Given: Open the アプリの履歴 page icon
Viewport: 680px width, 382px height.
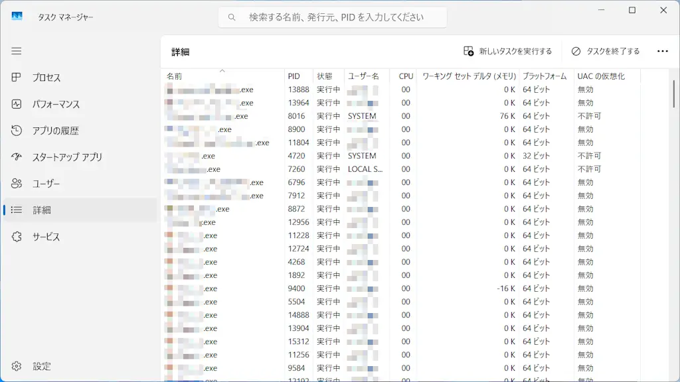Looking at the screenshot, I should 17,131.
